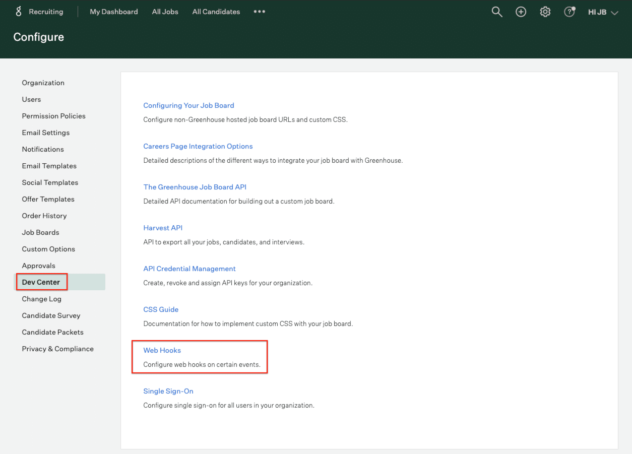
Task: Open the Web Hooks link
Action: [162, 350]
